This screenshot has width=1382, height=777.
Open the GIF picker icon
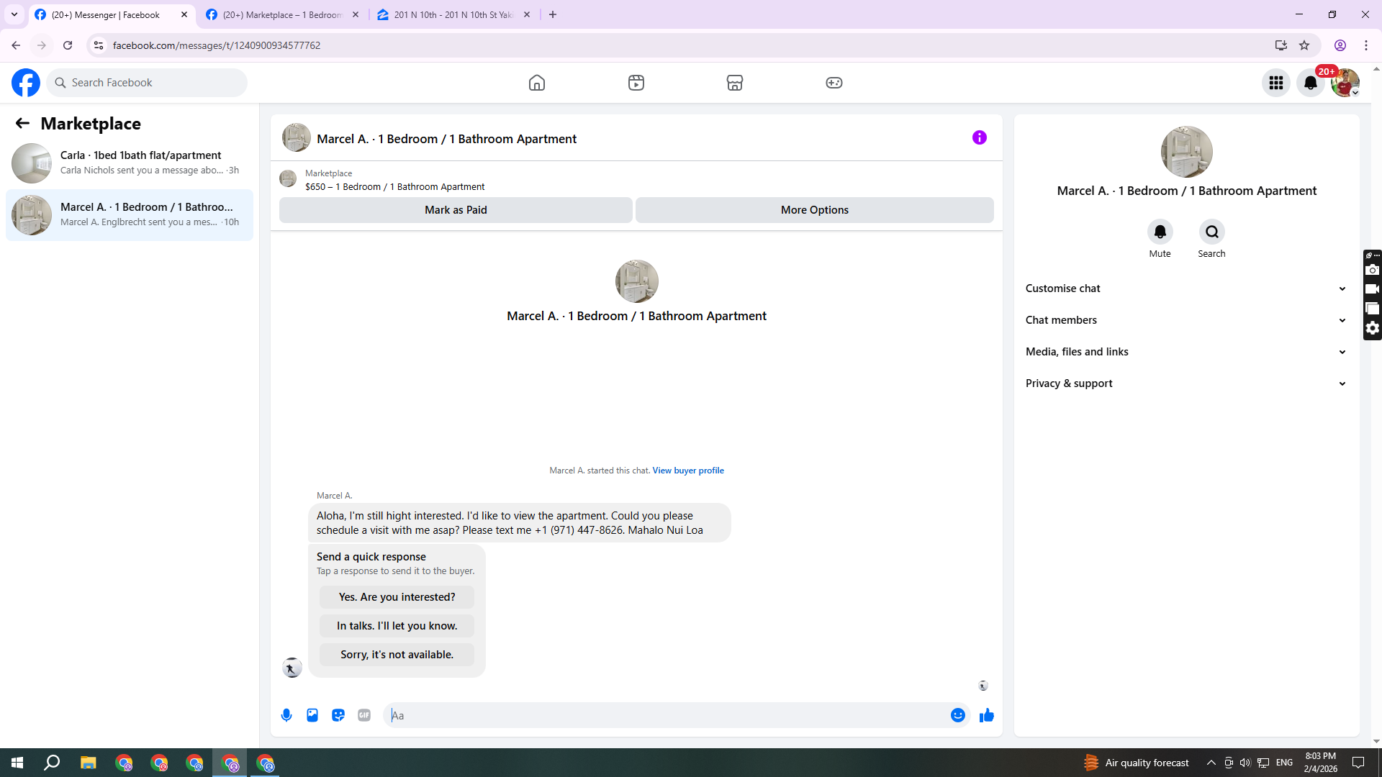364,715
